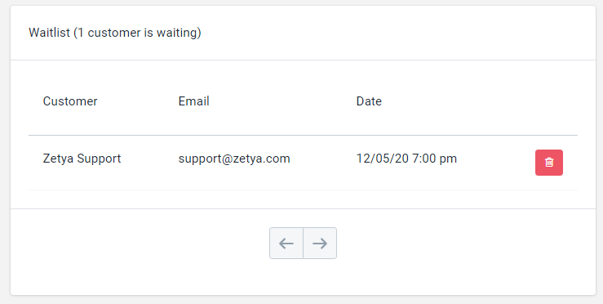
Task: Select the Date column header
Action: tap(369, 101)
